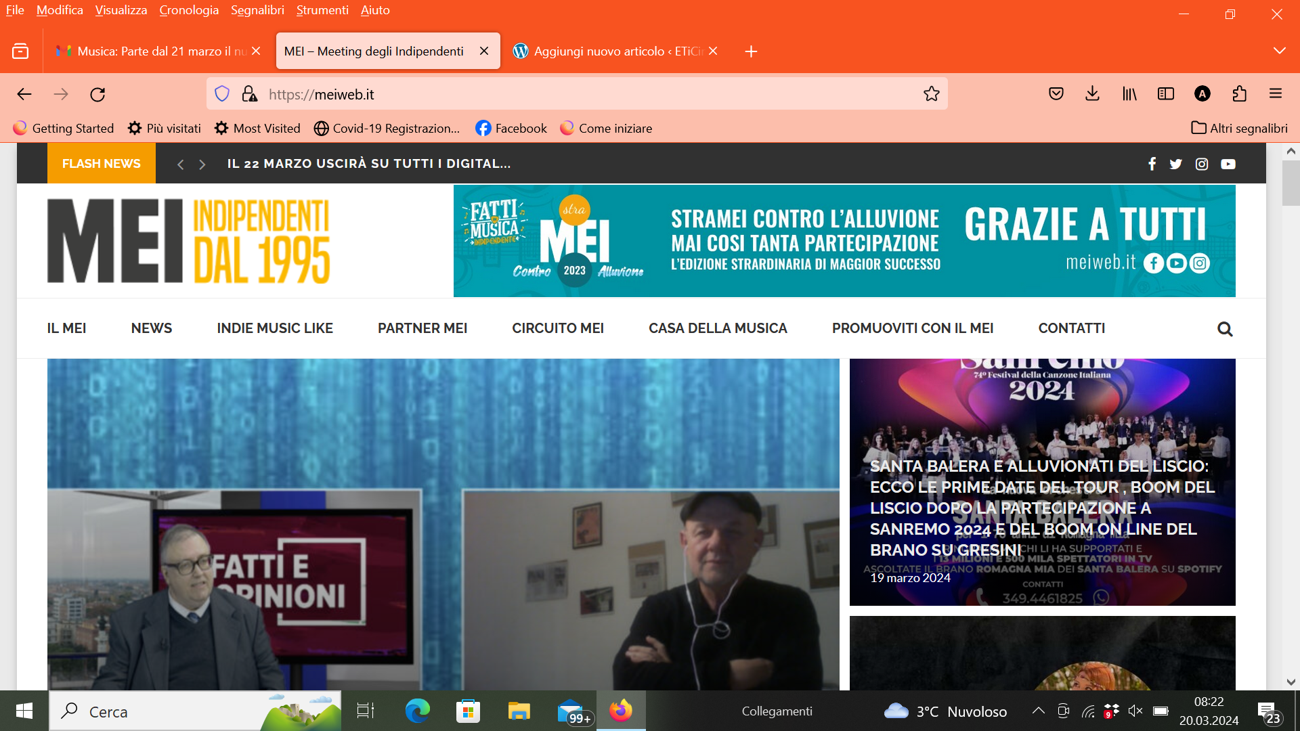Image resolution: width=1300 pixels, height=731 pixels.
Task: Open NEWS navigation item
Action: [x=152, y=328]
